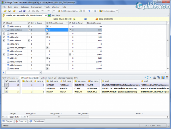
Task: Switch to the Start Page tab
Action: coord(54,15)
